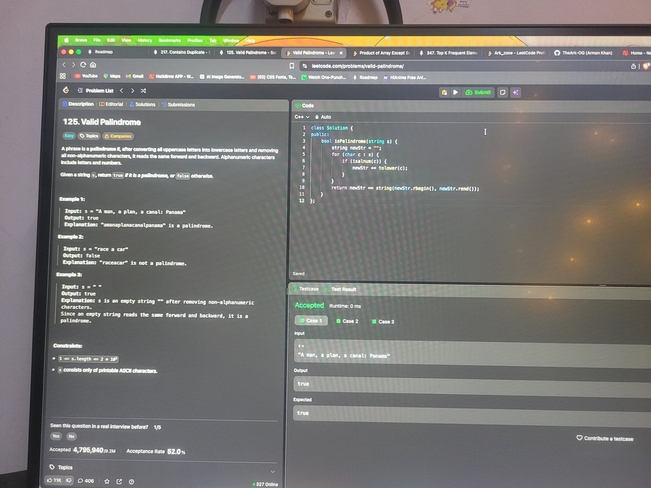Open the C++ language dropdown
Image resolution: width=651 pixels, height=488 pixels.
pyautogui.click(x=302, y=117)
